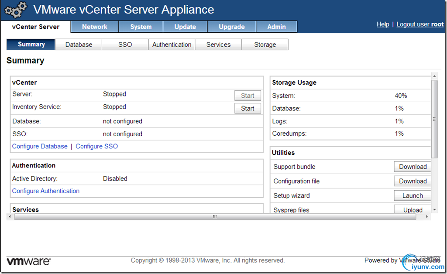
Task: Launch the Setup wizard
Action: (412, 195)
